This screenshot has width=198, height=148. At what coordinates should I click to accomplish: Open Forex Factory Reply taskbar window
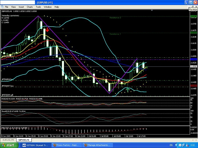click(66, 145)
